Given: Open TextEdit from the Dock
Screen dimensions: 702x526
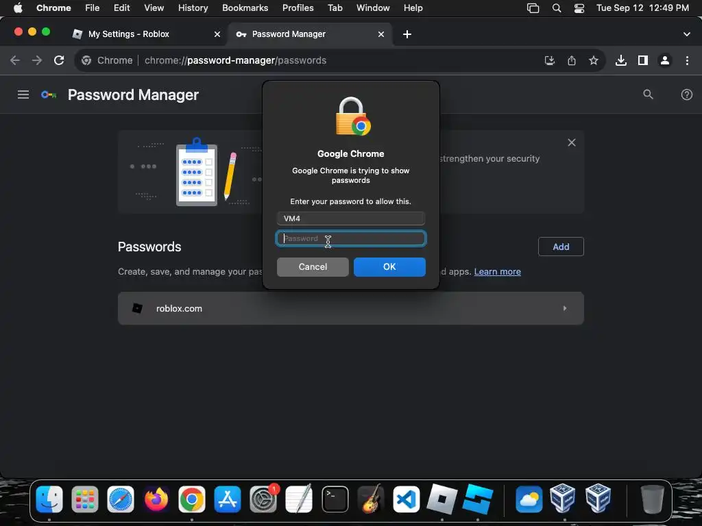Looking at the screenshot, I should (x=299, y=499).
